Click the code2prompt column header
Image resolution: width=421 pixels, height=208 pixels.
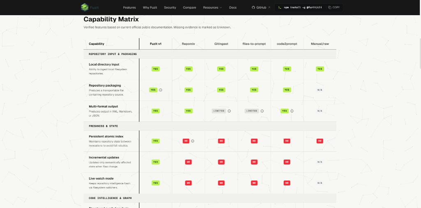pyautogui.click(x=287, y=43)
